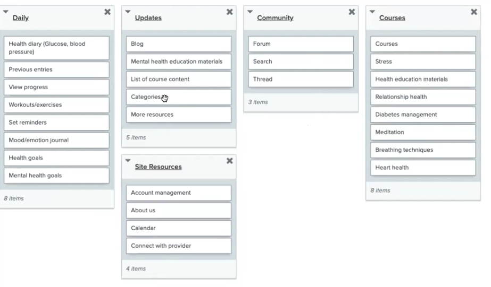Collapse the Daily category arrow
491x287 pixels.
coord(6,12)
